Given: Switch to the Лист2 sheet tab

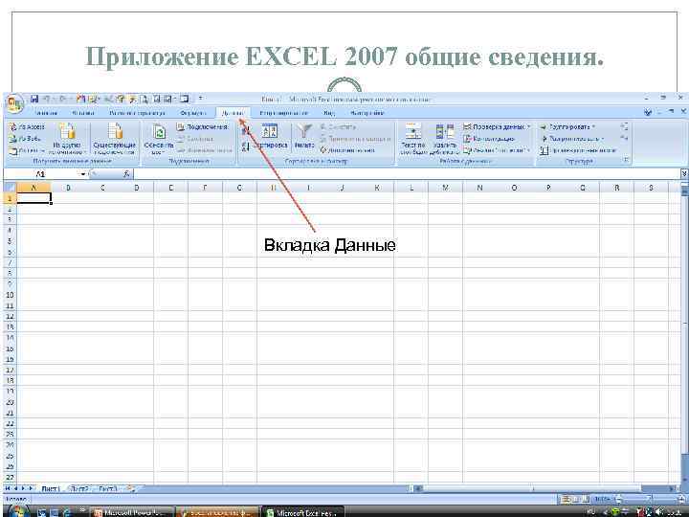Looking at the screenshot, I should pos(79,489).
